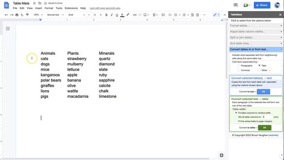The image size is (284, 160).
Task: Print the document using printer icon
Action: coord(17,15)
